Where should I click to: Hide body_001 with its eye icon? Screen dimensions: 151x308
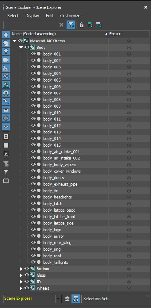pos(33,54)
